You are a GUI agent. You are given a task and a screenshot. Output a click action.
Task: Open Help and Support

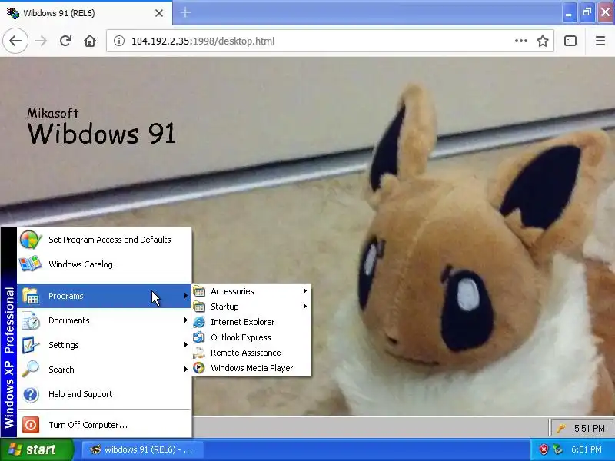point(105,394)
